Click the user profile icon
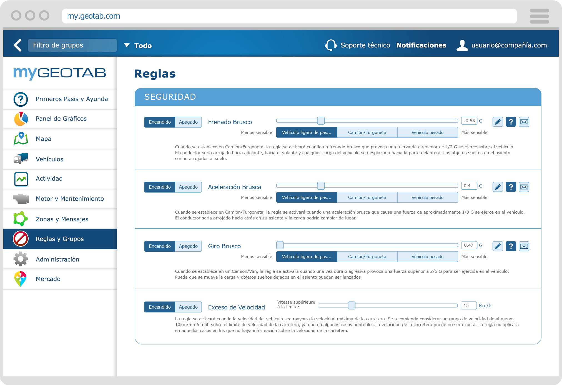562x385 pixels. coord(462,45)
